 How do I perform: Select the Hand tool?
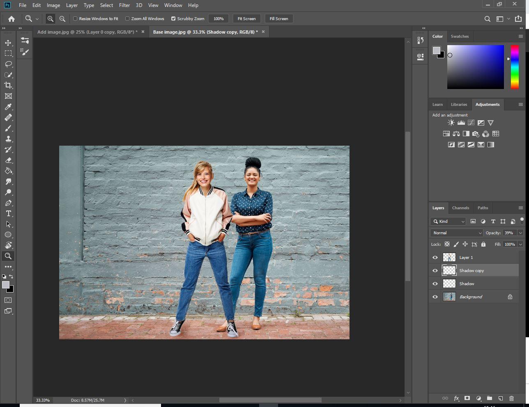pyautogui.click(x=8, y=245)
